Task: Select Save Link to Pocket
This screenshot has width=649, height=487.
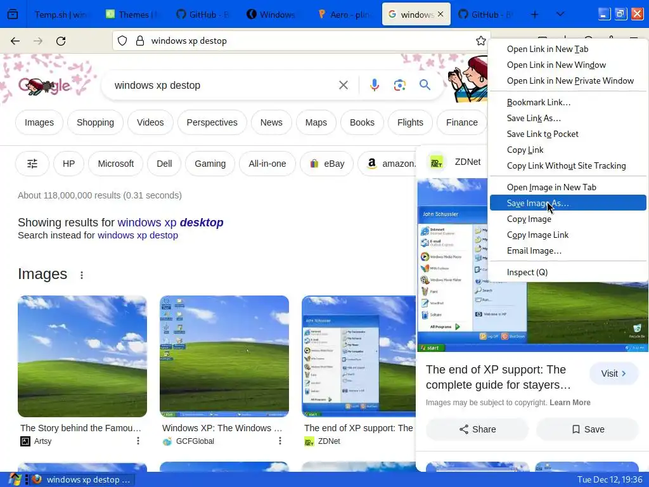Action: click(568, 134)
